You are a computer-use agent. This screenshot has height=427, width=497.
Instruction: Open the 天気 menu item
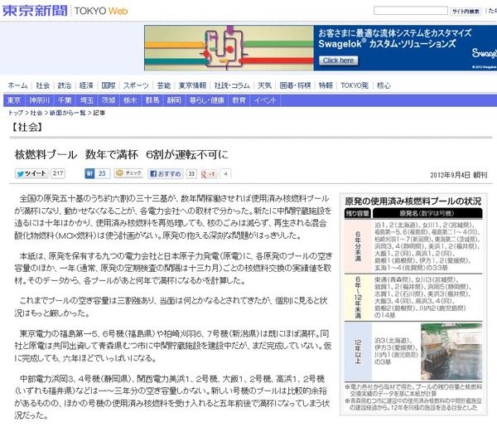click(265, 85)
